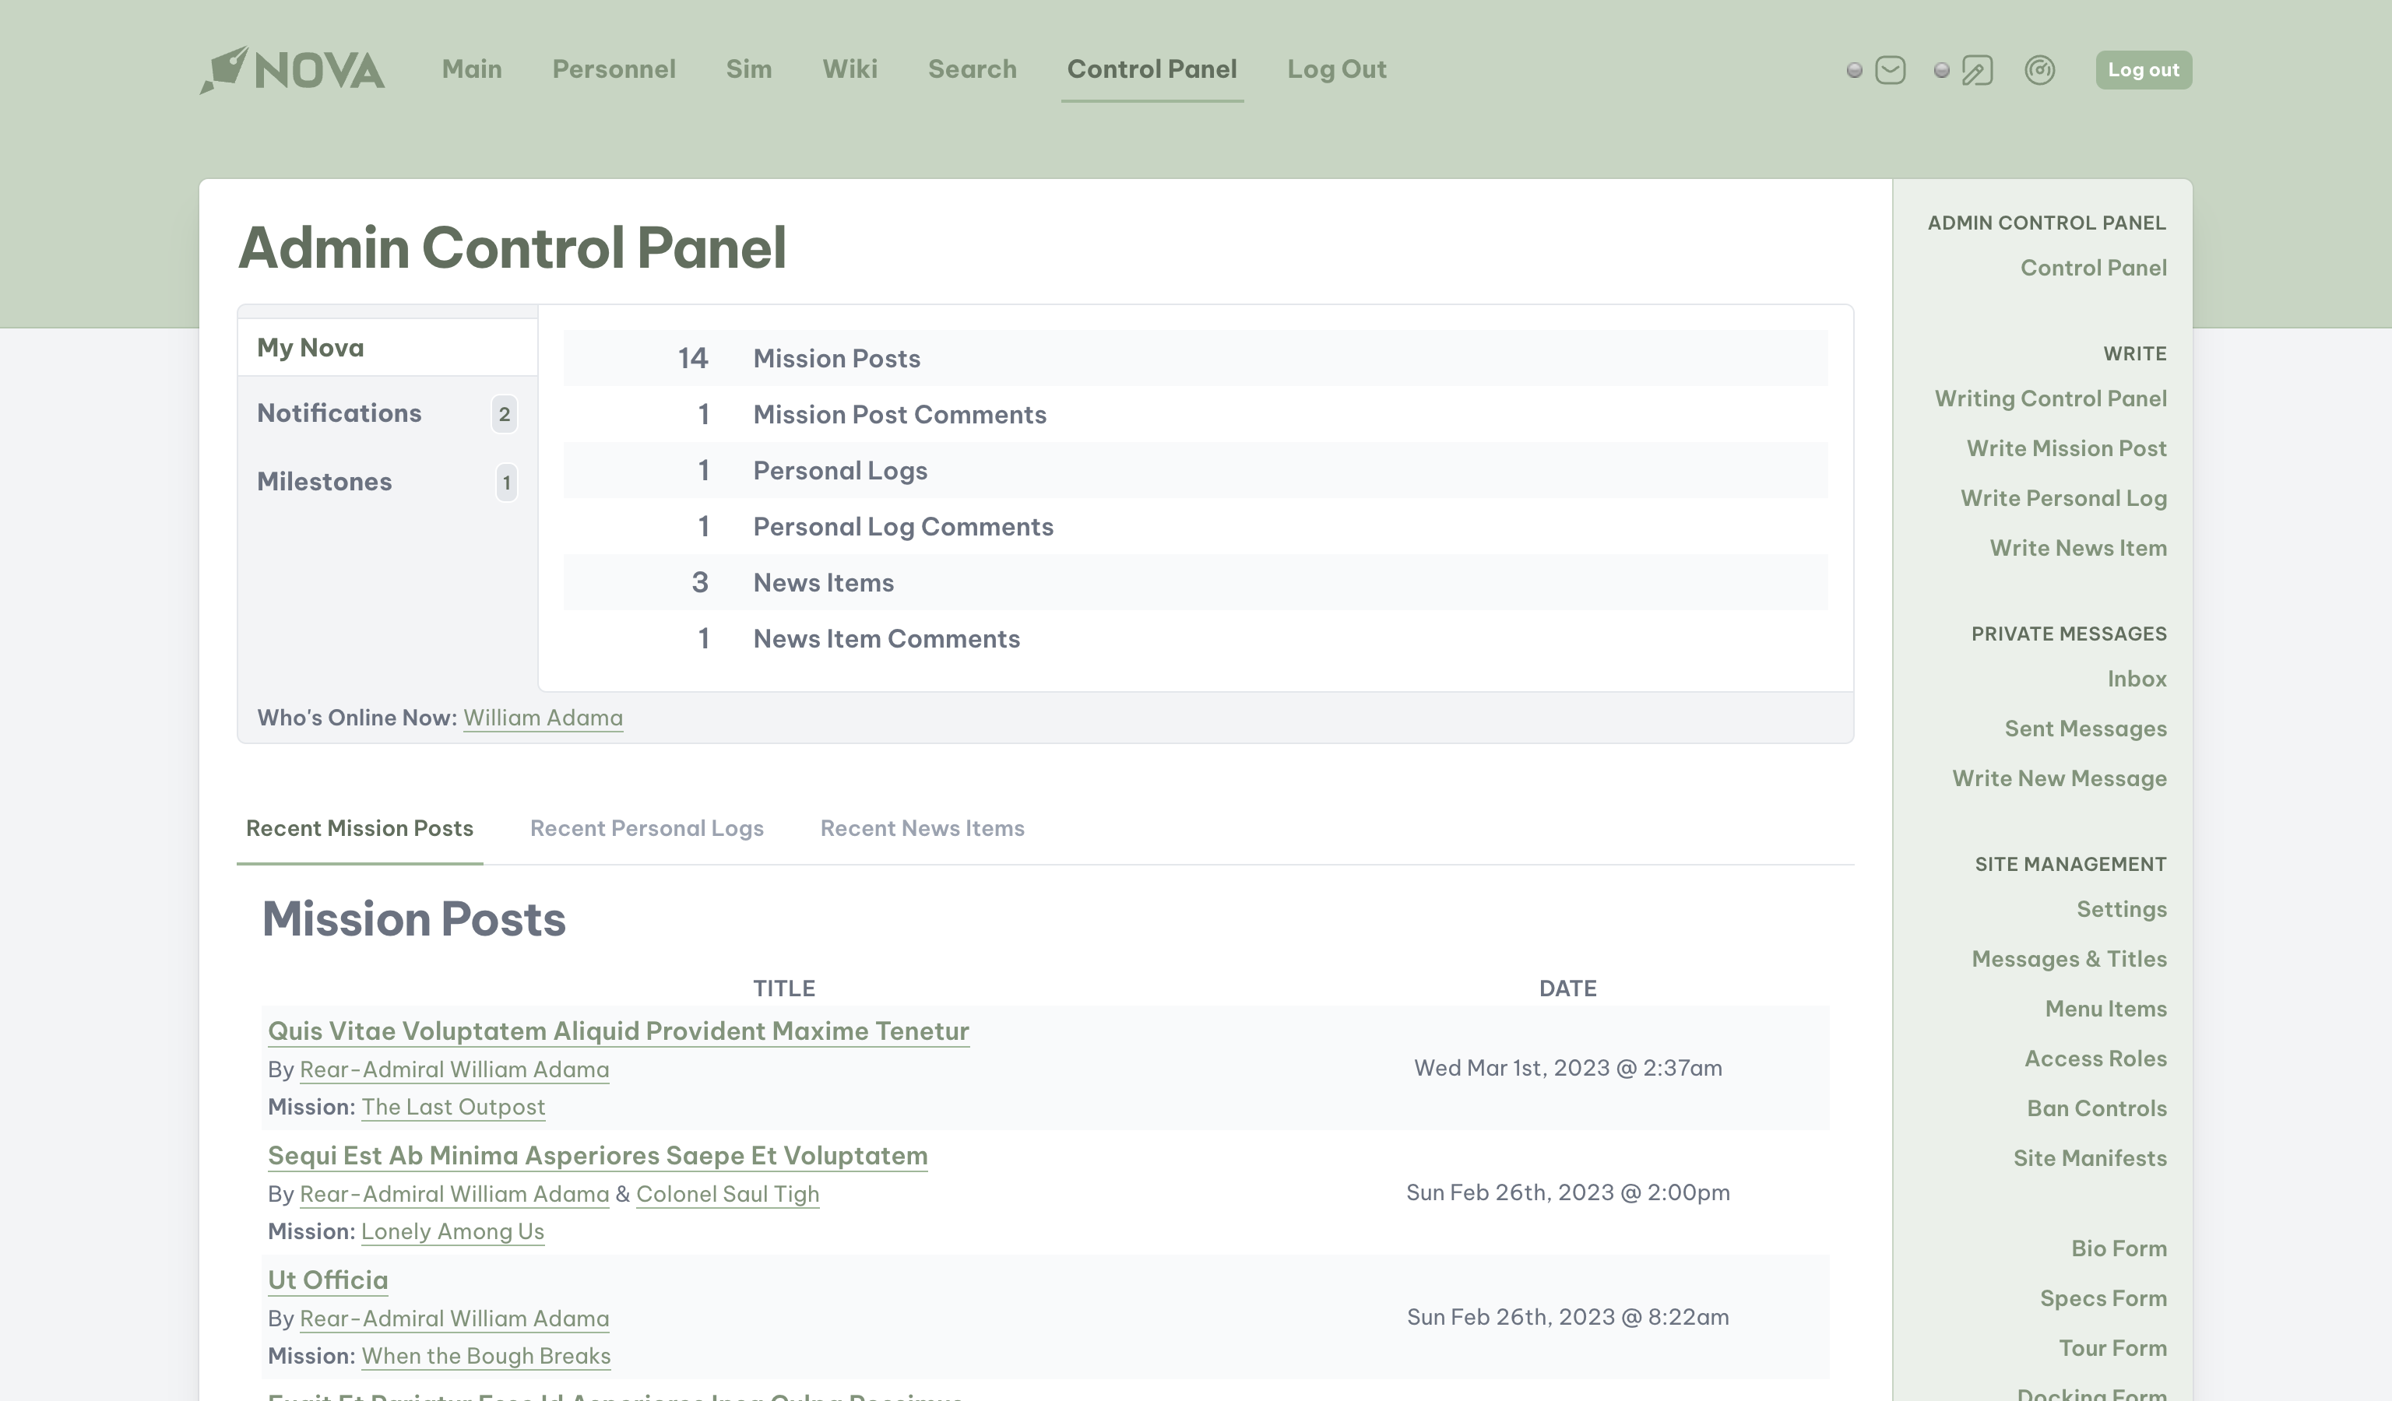Screen dimensions: 2392x1401
Task: Open Ban Controls in sidebar
Action: pyautogui.click(x=2097, y=1108)
